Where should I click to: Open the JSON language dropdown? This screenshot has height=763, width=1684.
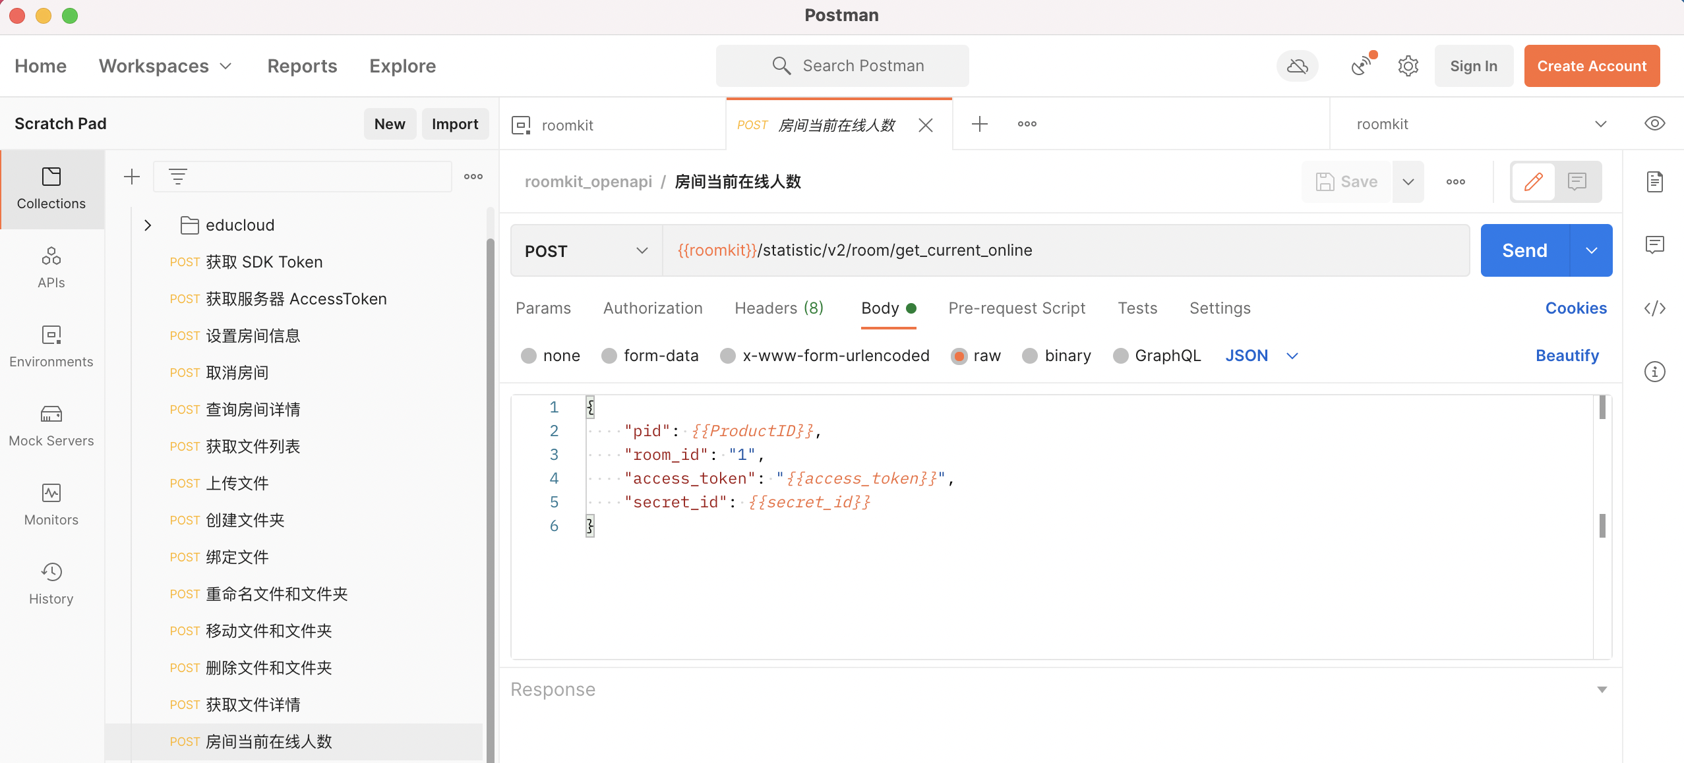coord(1261,355)
